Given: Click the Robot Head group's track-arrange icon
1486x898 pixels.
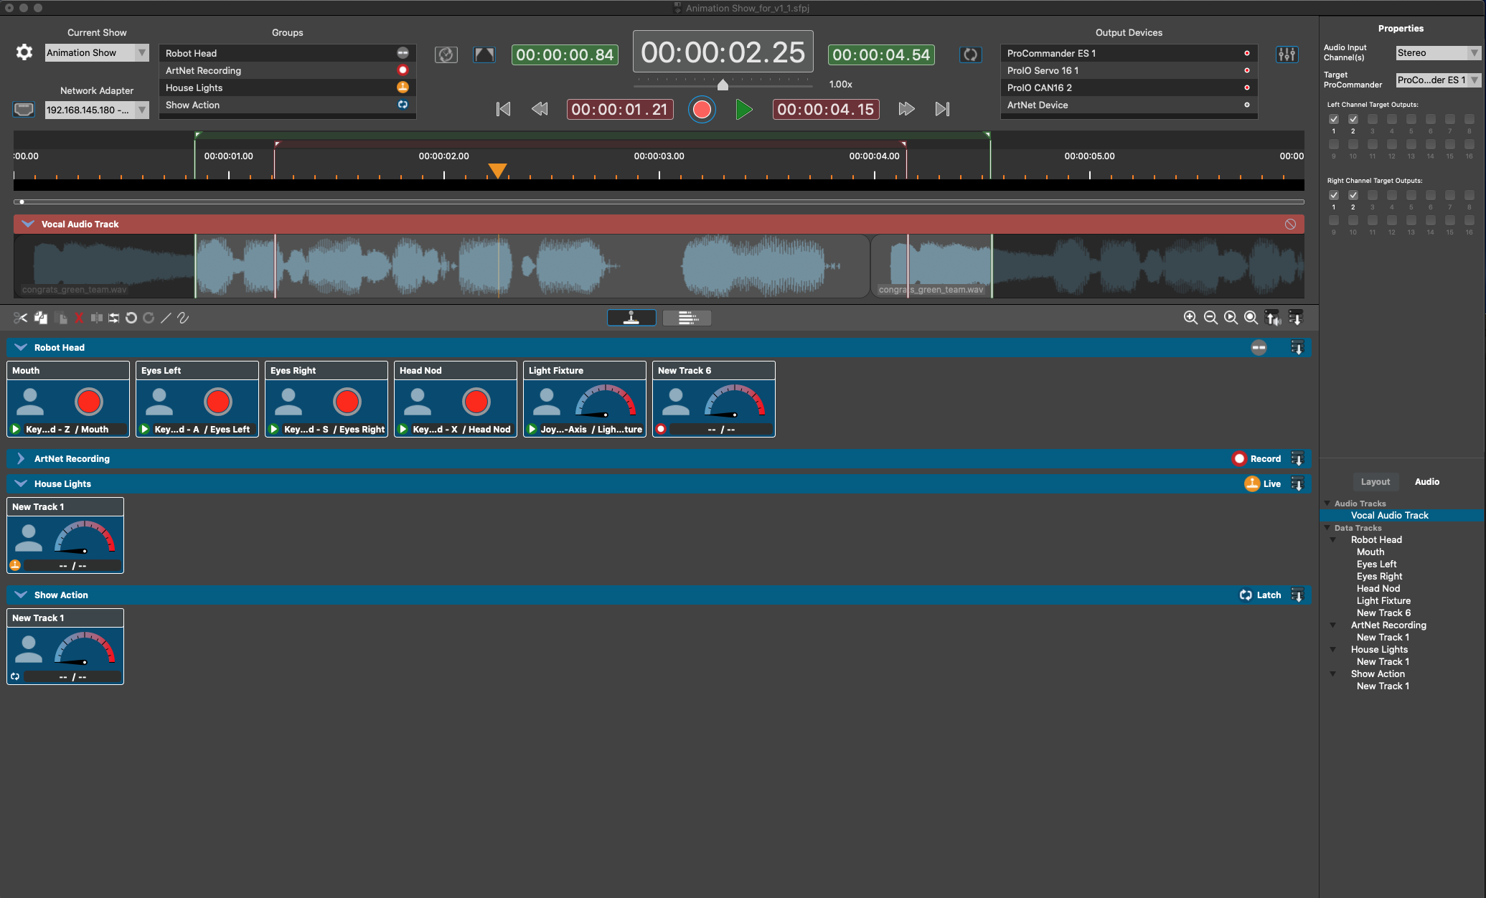Looking at the screenshot, I should point(1297,348).
